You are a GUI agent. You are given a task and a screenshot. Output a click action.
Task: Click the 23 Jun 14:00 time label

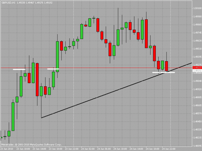point(39,149)
